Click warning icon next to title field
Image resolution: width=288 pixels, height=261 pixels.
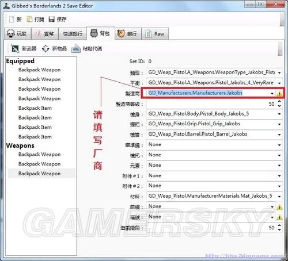point(279,217)
